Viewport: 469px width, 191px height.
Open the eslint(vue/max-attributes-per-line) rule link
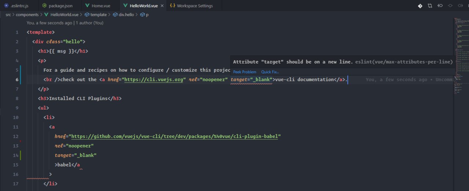tap(404, 62)
